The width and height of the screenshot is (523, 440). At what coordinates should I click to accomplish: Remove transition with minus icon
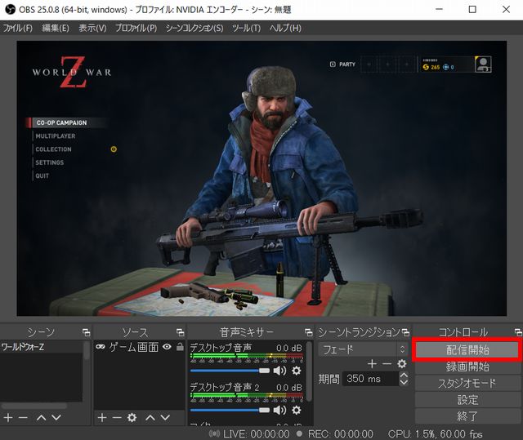pos(387,364)
